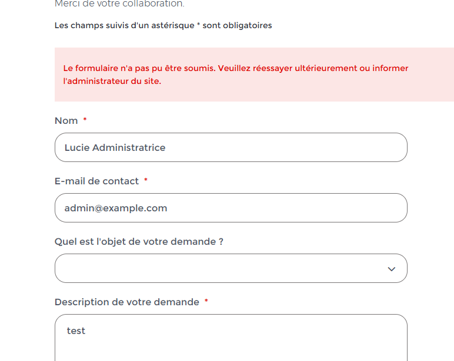Click the word 'Administratrice' in the Nom field
This screenshot has width=454, height=361.
pos(129,147)
